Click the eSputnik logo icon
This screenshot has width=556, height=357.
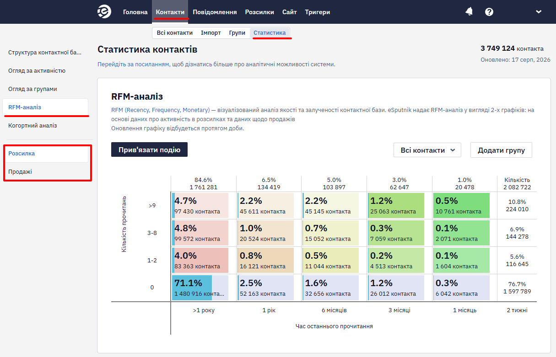104,12
